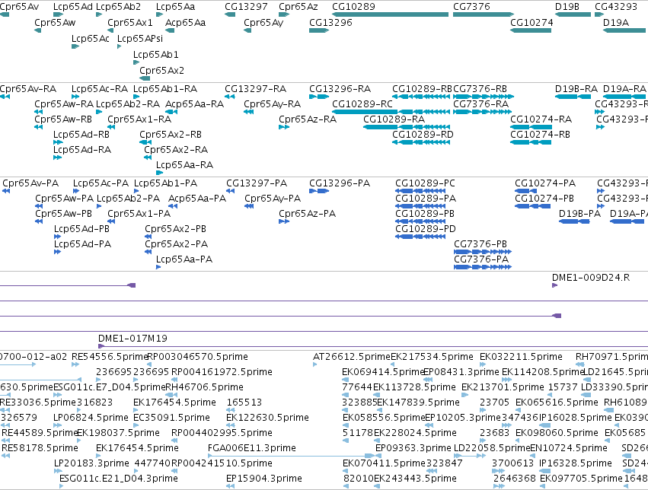
Task: Select EST LD22058.5prime
Action: pyautogui.click(x=492, y=448)
